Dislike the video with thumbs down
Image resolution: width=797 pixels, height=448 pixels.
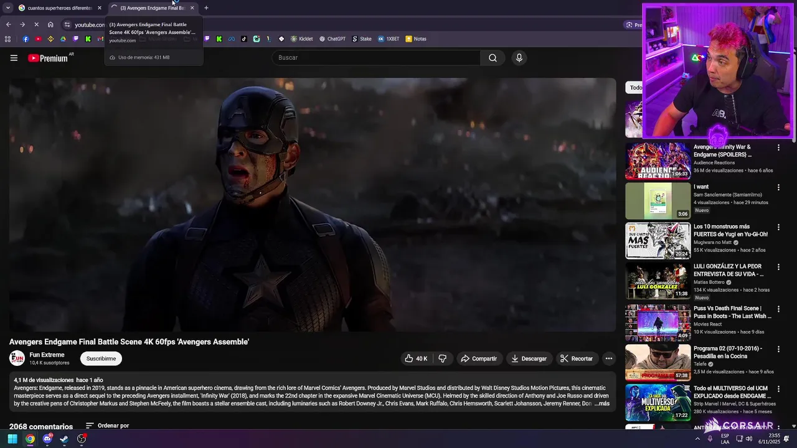click(x=442, y=358)
